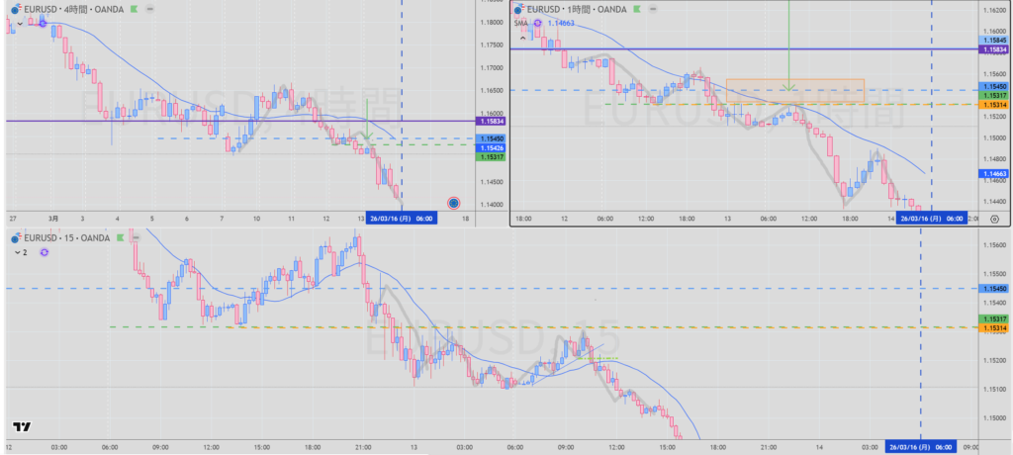Open price scale settings gear on 1時間 chart

pyautogui.click(x=993, y=219)
